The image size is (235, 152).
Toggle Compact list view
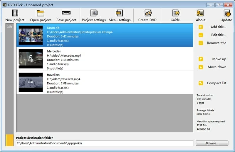coord(214,83)
